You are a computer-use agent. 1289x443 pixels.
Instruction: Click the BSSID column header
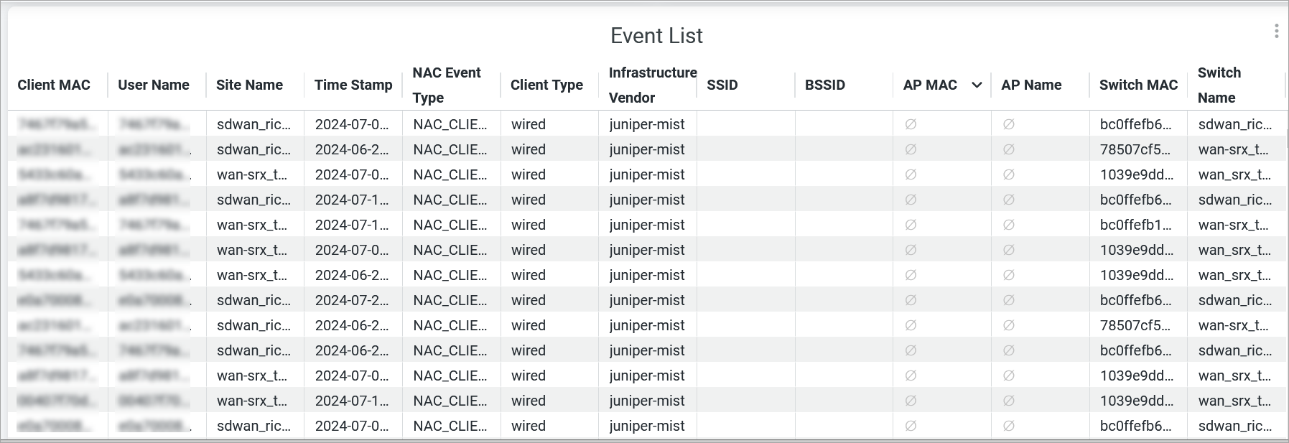point(825,85)
